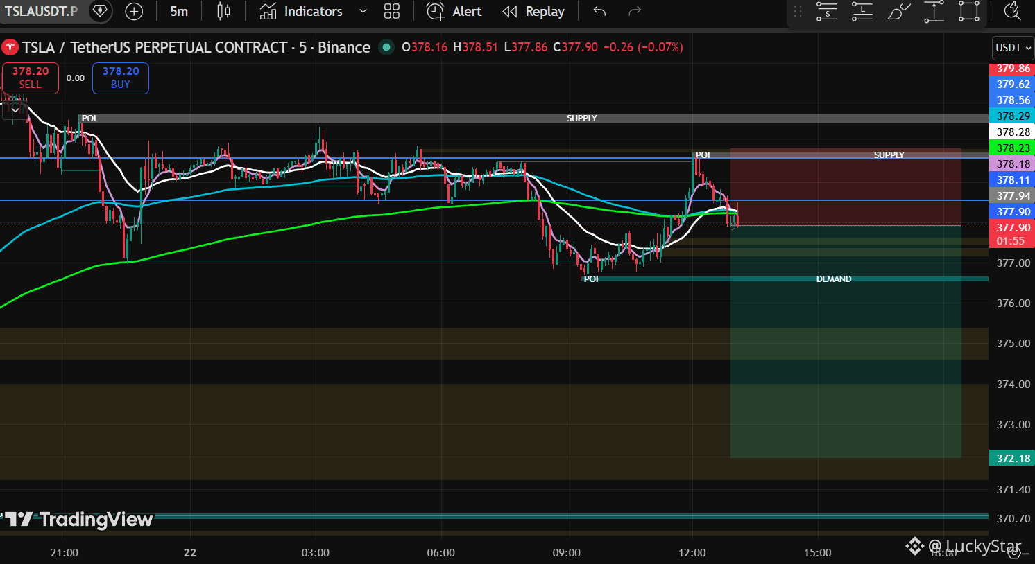Click the 378.23 green price label
Screen dimensions: 1035x564
[1013, 148]
